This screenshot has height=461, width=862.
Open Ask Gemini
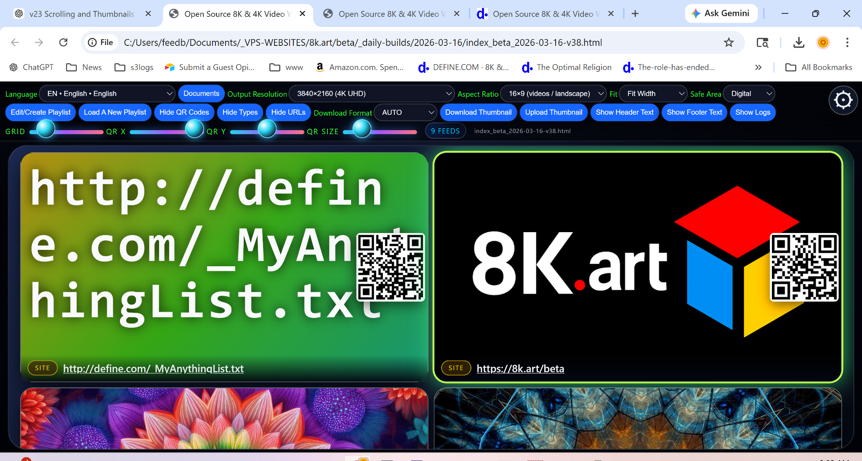pos(721,13)
